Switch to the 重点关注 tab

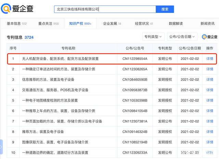pyautogui.click(x=48, y=23)
